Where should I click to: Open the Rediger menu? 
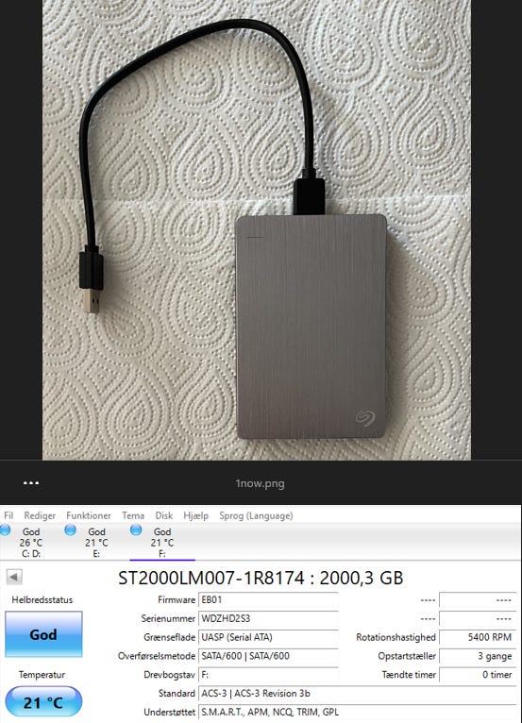[x=40, y=515]
